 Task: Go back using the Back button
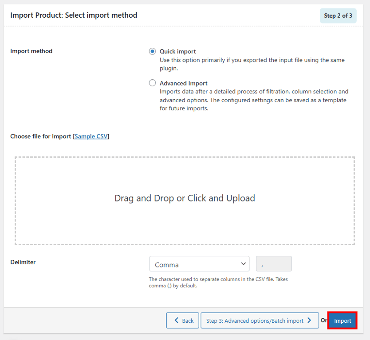182,320
